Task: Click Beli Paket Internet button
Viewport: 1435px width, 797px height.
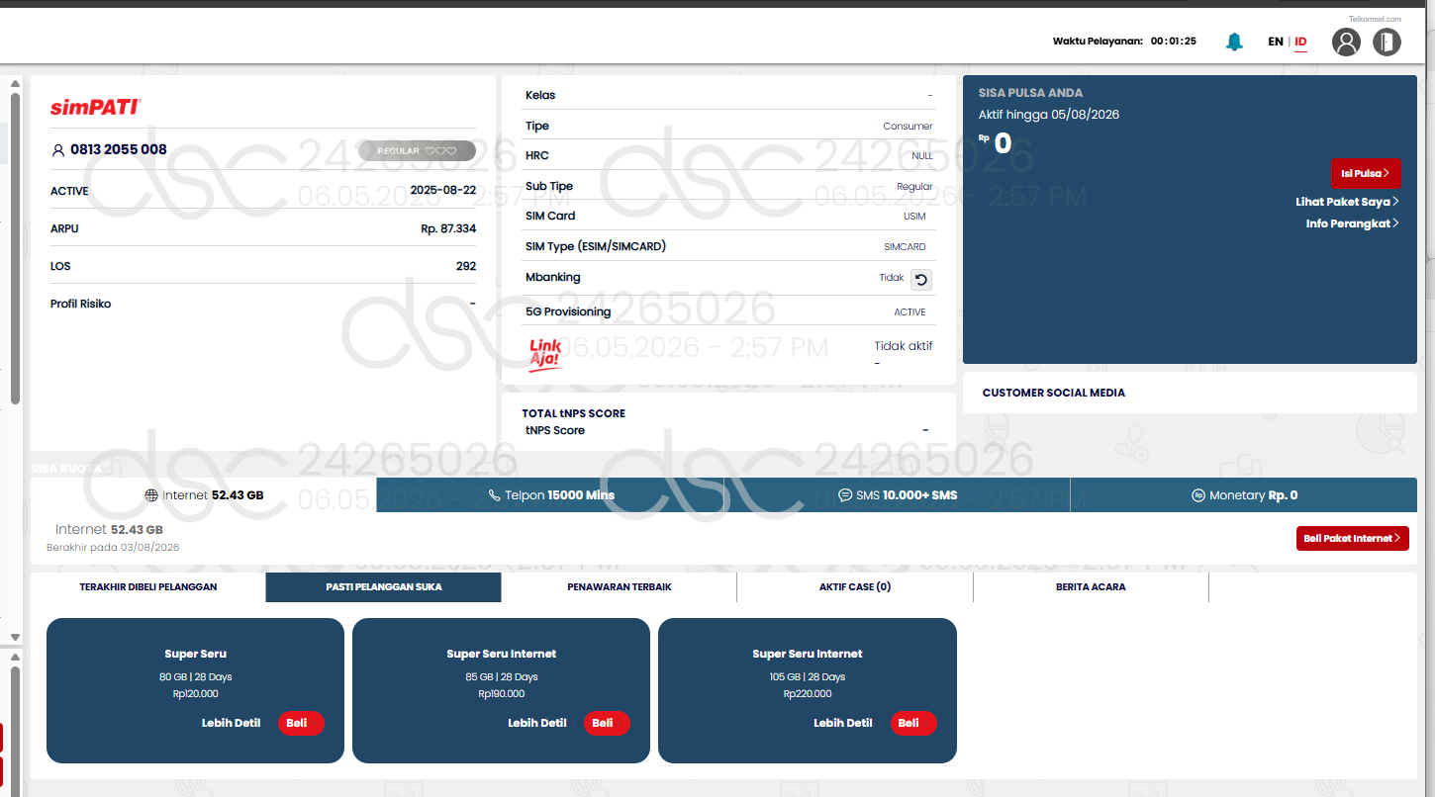Action: (x=1353, y=539)
